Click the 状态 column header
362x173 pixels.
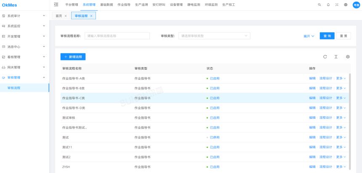tap(210, 68)
